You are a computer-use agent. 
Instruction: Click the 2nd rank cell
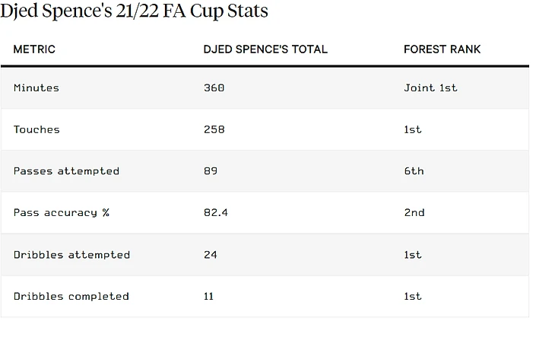[414, 213]
